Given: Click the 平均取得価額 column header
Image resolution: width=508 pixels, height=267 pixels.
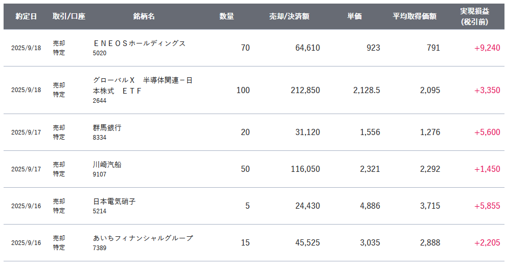Looking at the screenshot, I should point(414,16).
